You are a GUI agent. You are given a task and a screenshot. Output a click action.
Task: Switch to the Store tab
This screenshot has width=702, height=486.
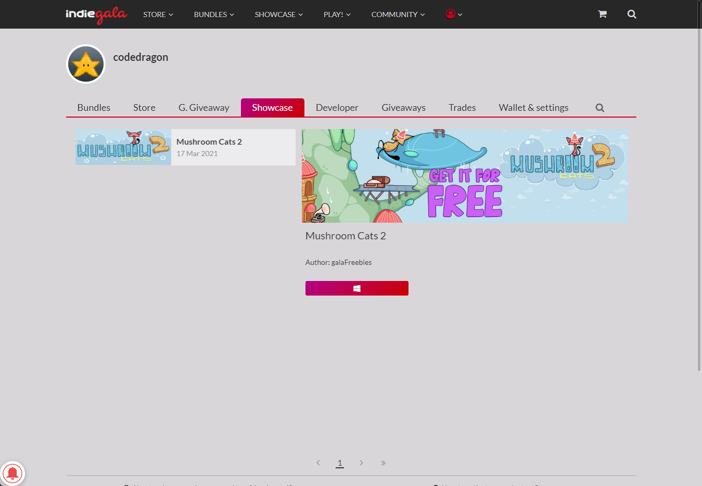(144, 108)
